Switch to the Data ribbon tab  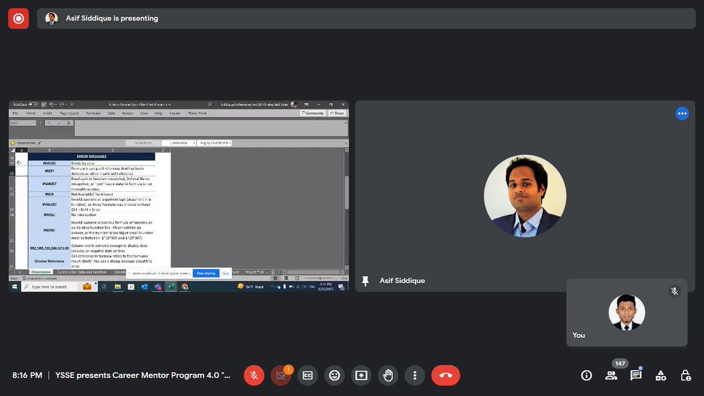pyautogui.click(x=111, y=113)
